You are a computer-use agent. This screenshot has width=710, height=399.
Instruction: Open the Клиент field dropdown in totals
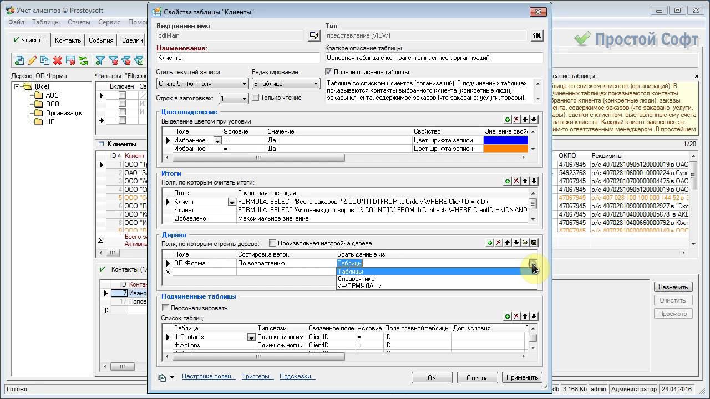point(232,202)
